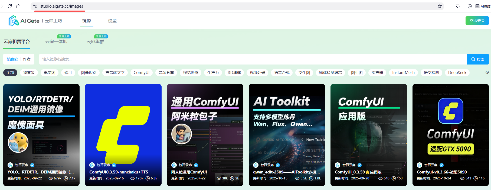Focus the 输入镜像名搜索 input field
The image size is (491, 190).
(x=253, y=59)
